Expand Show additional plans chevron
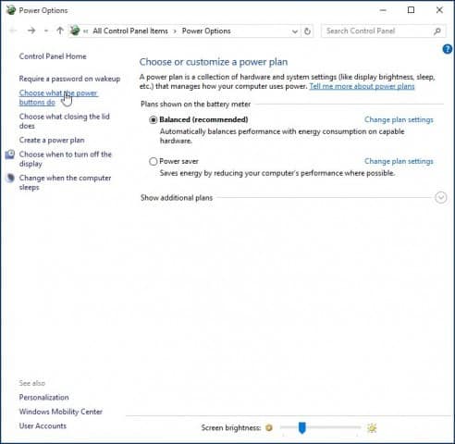Image resolution: width=455 pixels, height=444 pixels. click(x=441, y=198)
